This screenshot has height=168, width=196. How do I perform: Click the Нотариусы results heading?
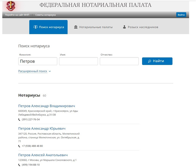(29, 95)
